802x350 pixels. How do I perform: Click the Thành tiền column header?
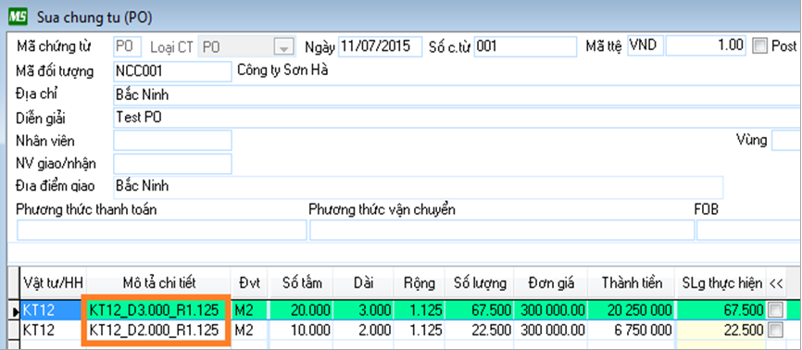pos(632,283)
